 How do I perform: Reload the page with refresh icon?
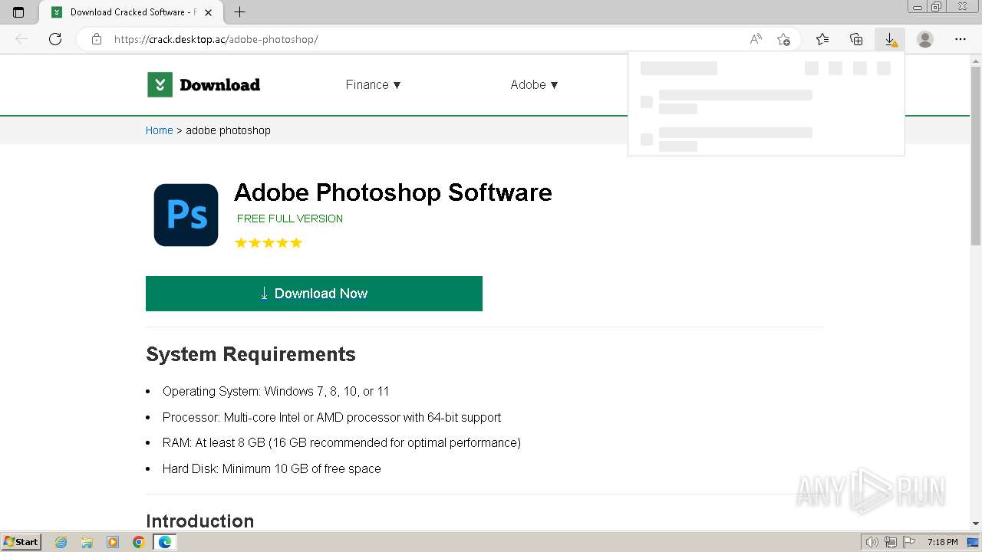(55, 39)
